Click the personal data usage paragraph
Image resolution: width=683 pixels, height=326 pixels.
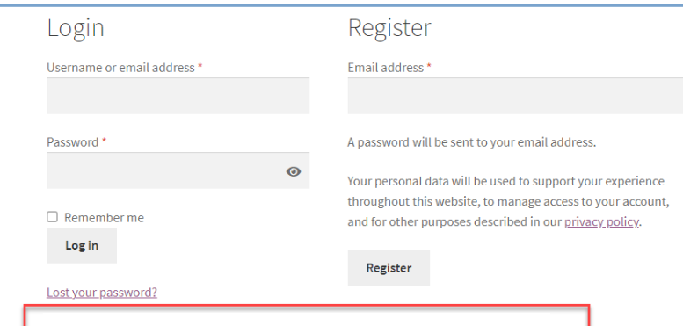508,201
